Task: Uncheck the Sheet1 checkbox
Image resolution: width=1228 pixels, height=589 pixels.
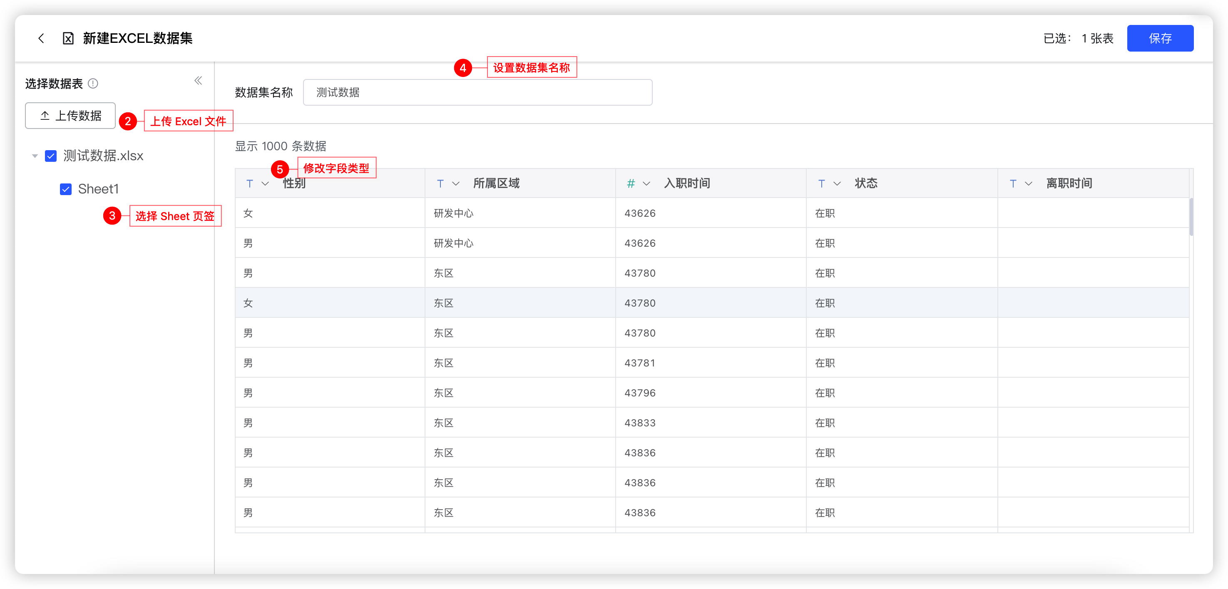Action: 65,189
